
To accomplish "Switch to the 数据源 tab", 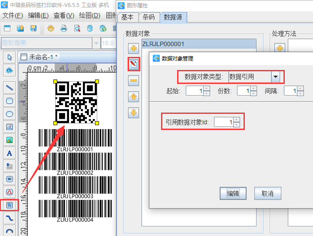I will tap(173, 17).
